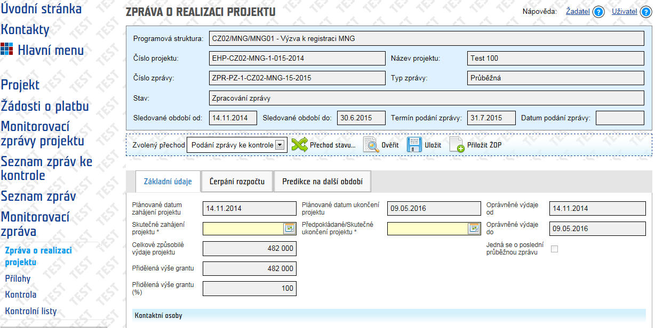
Task: Open Kontrola submenu item
Action: [21, 294]
